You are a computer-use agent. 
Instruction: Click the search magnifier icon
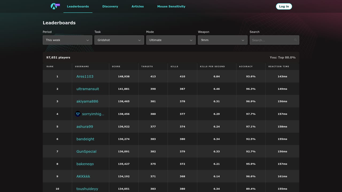point(295,40)
